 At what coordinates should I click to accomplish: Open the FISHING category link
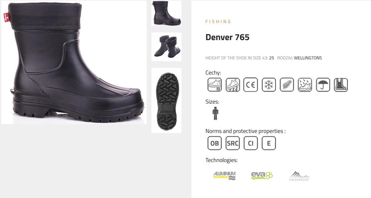pos(218,22)
